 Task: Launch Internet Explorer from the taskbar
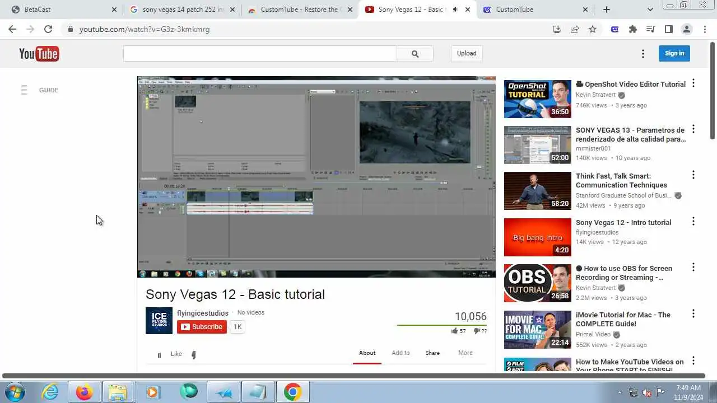50,392
